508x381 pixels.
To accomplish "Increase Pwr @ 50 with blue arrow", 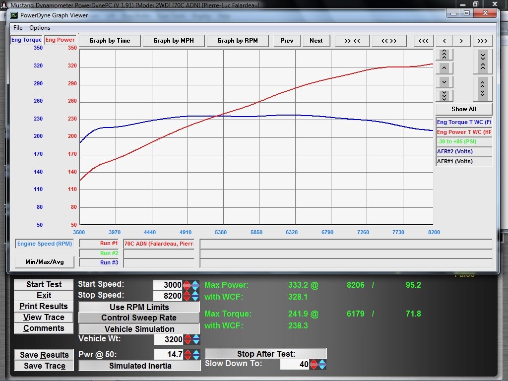I will 195,354.
